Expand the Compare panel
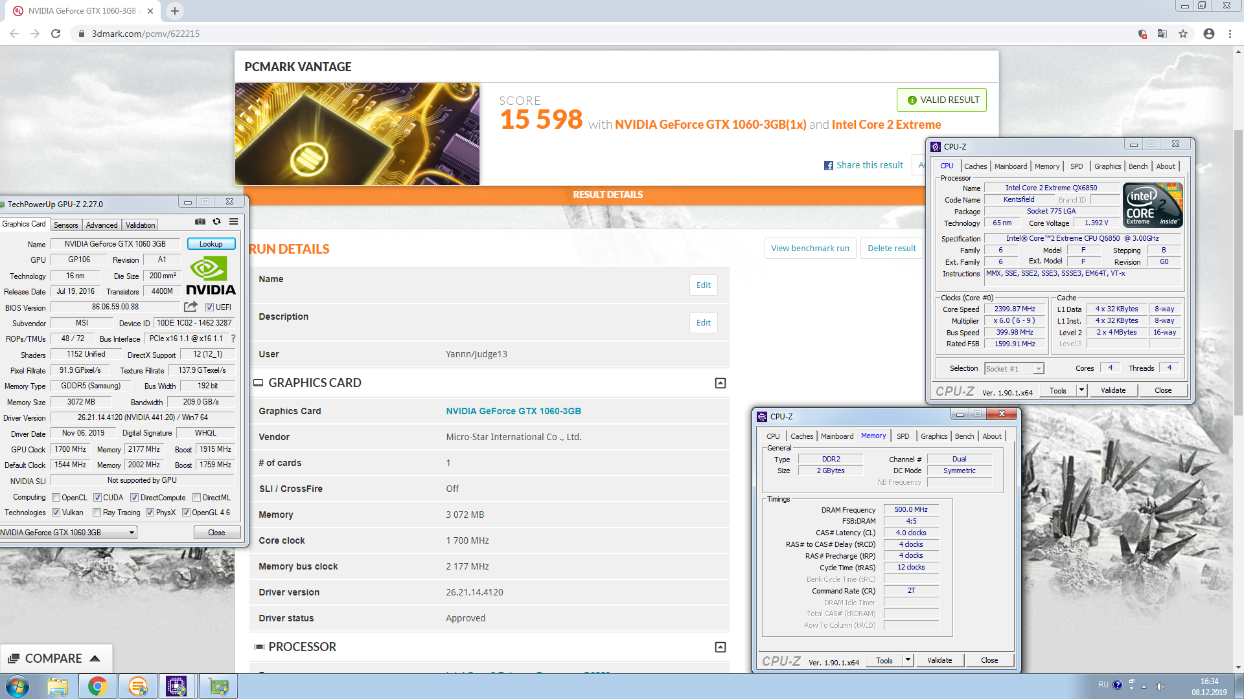This screenshot has width=1244, height=699. pos(56,658)
